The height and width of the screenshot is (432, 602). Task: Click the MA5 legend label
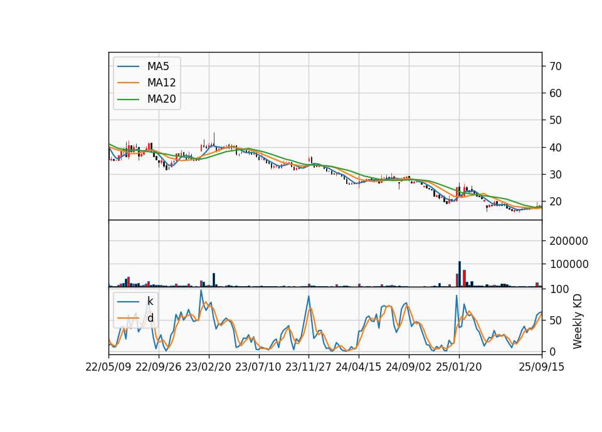158,66
